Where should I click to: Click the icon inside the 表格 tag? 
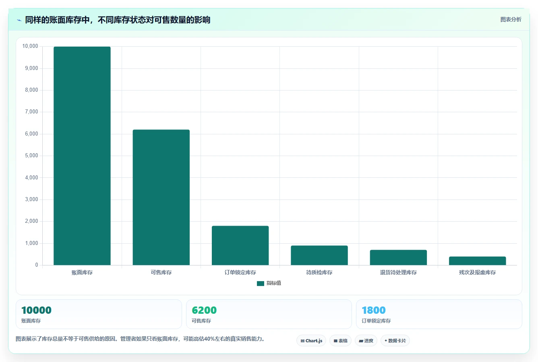(x=335, y=341)
